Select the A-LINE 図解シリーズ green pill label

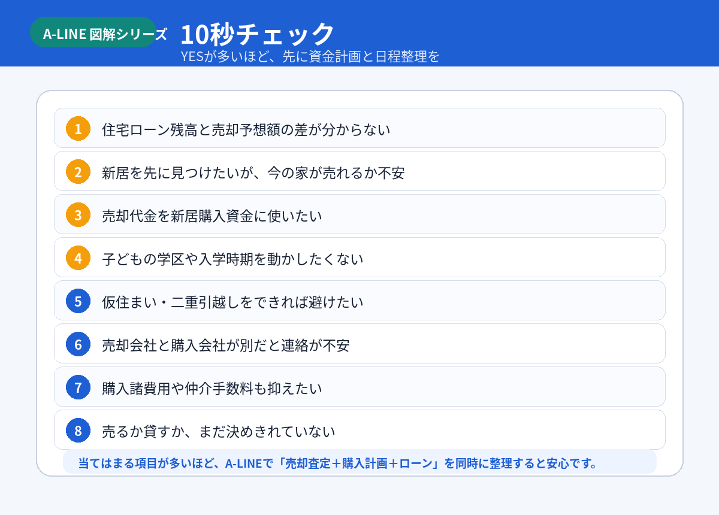93,32
